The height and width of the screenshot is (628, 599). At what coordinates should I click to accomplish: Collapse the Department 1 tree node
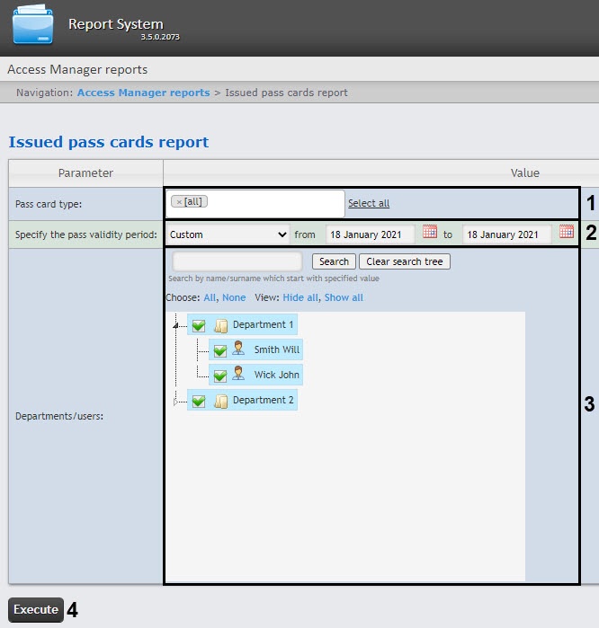(x=175, y=326)
